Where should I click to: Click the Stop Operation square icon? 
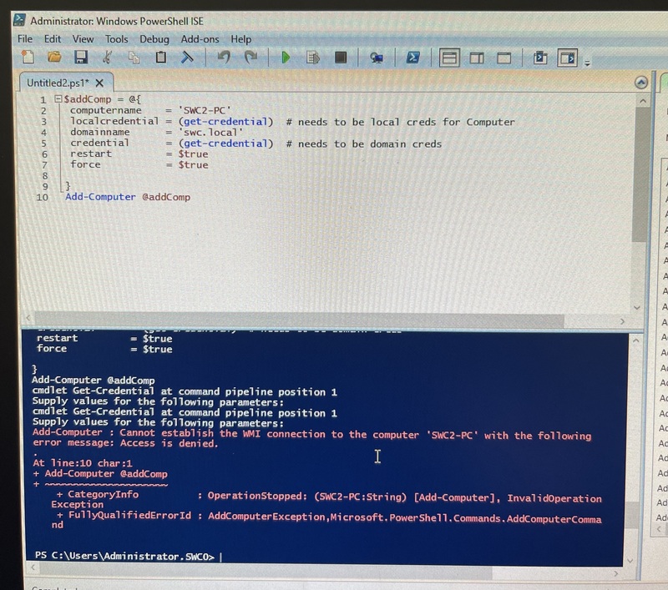pyautogui.click(x=341, y=58)
